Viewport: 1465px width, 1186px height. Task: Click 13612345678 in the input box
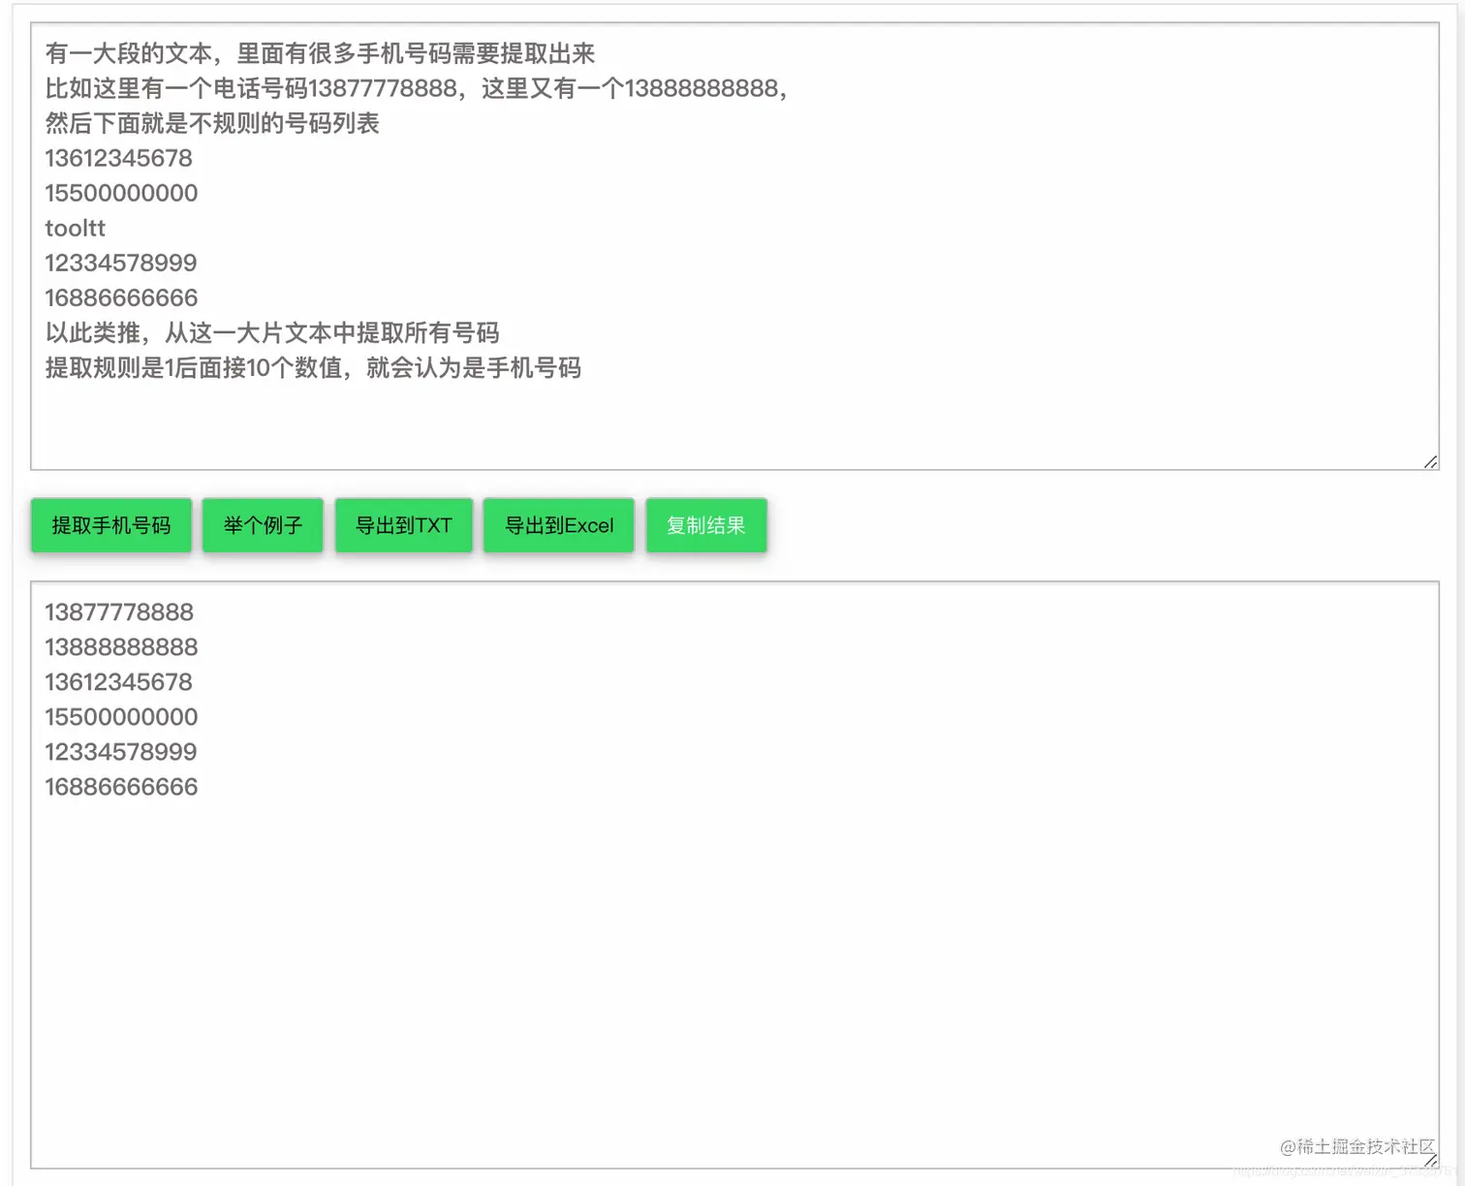pyautogui.click(x=118, y=158)
